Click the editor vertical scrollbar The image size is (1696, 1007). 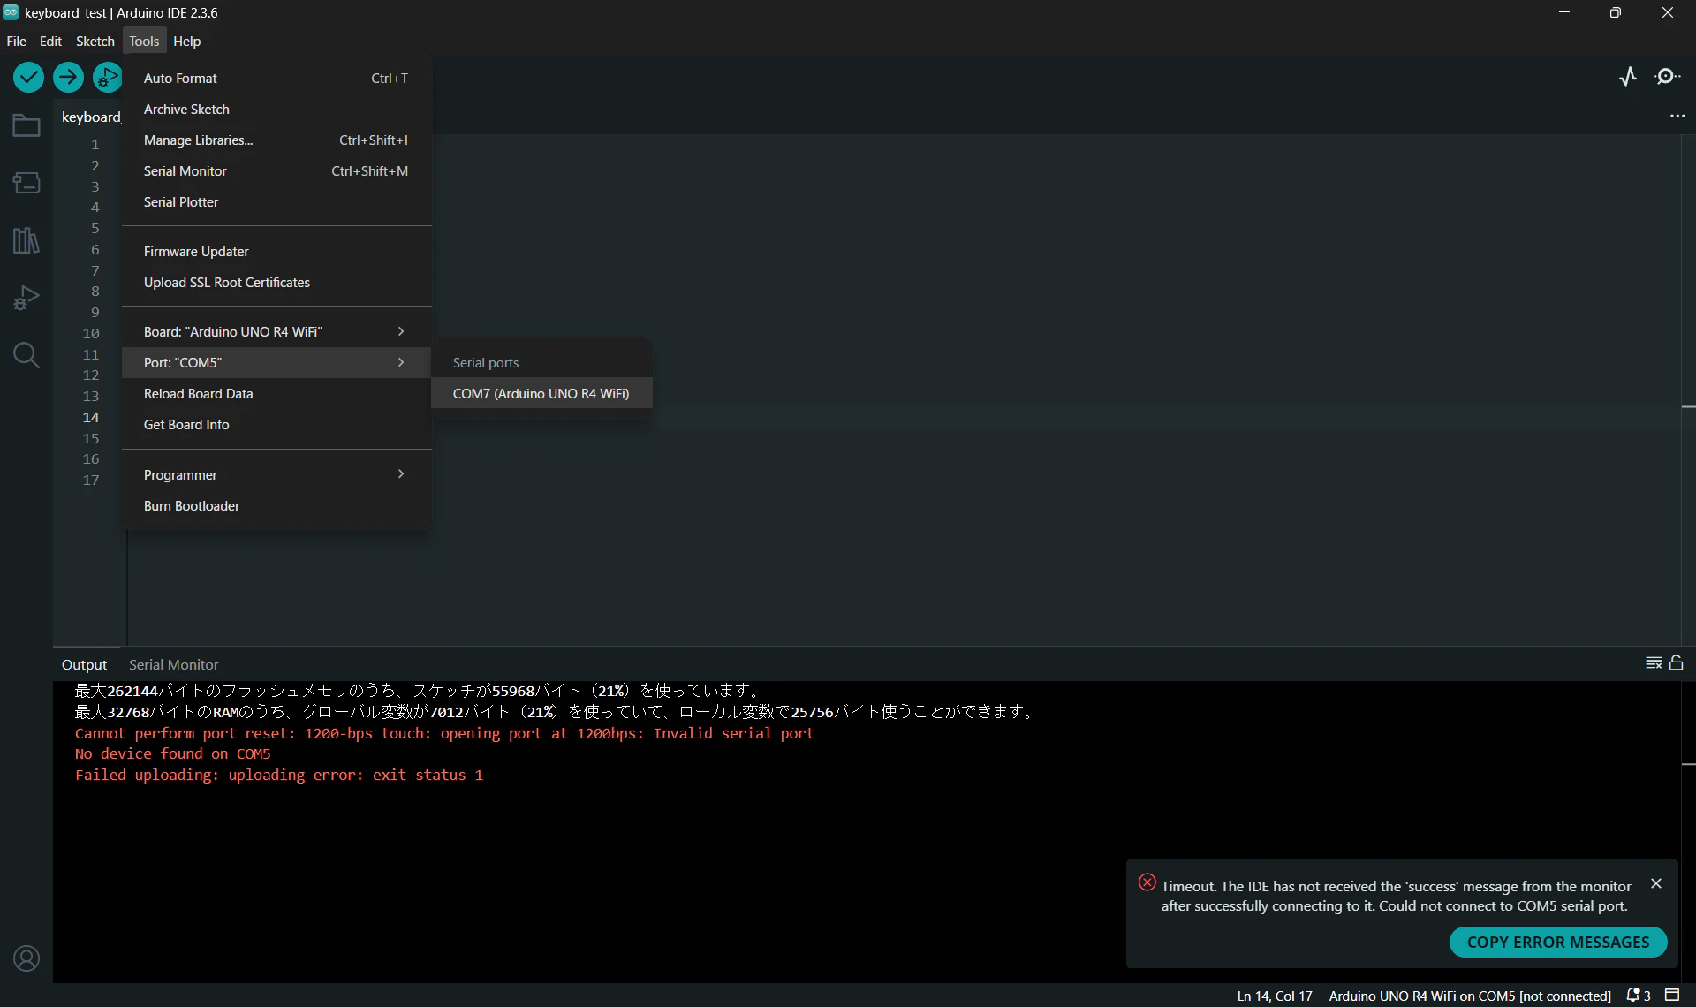[1688, 390]
